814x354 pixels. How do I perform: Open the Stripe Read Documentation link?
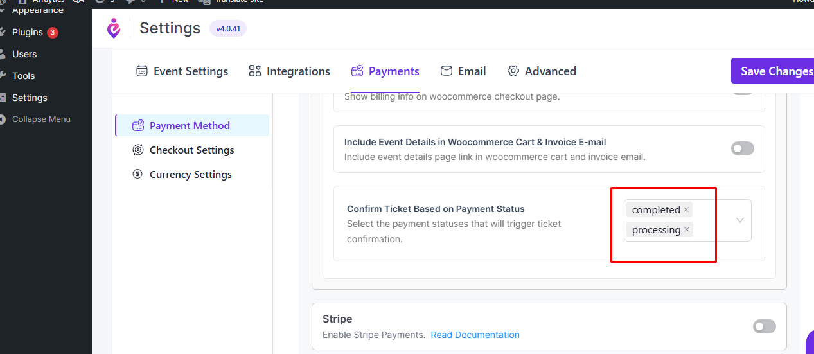(475, 335)
